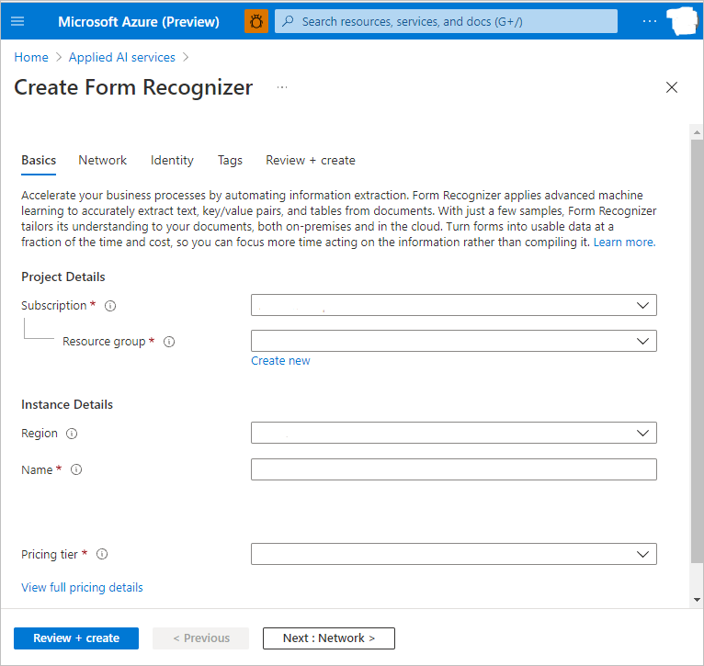Click the info icon next to Subscription
The height and width of the screenshot is (666, 704).
coord(110,306)
